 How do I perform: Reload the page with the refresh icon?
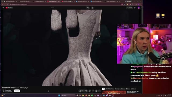coord(7,4)
